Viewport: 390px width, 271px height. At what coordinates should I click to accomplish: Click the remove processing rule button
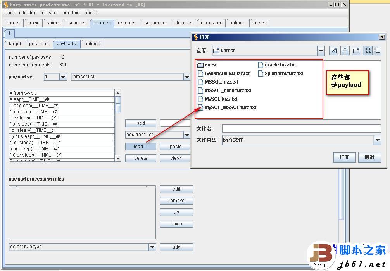(176, 201)
